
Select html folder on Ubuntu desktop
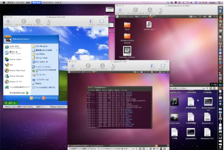pyautogui.click(x=127, y=26)
